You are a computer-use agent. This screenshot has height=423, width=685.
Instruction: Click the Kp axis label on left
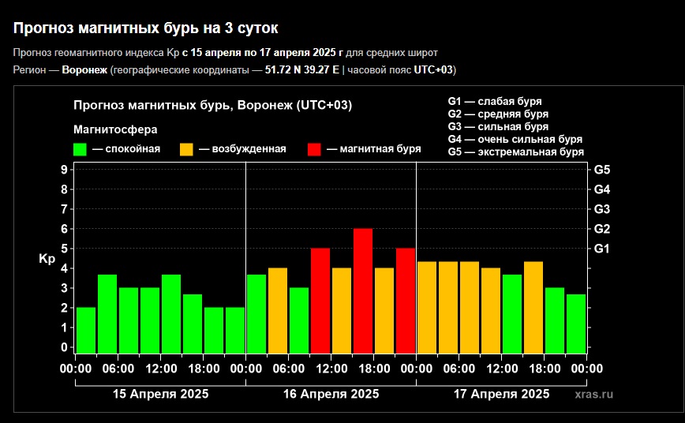point(47,259)
